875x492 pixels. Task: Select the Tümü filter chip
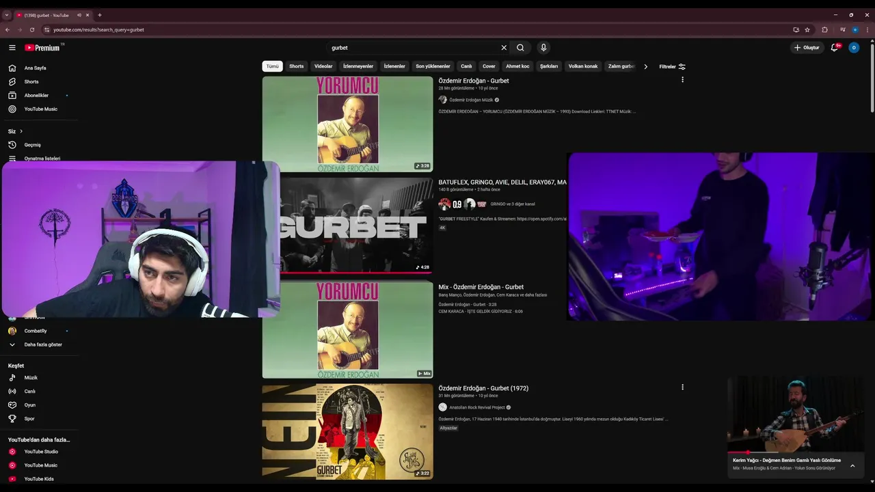(x=272, y=66)
